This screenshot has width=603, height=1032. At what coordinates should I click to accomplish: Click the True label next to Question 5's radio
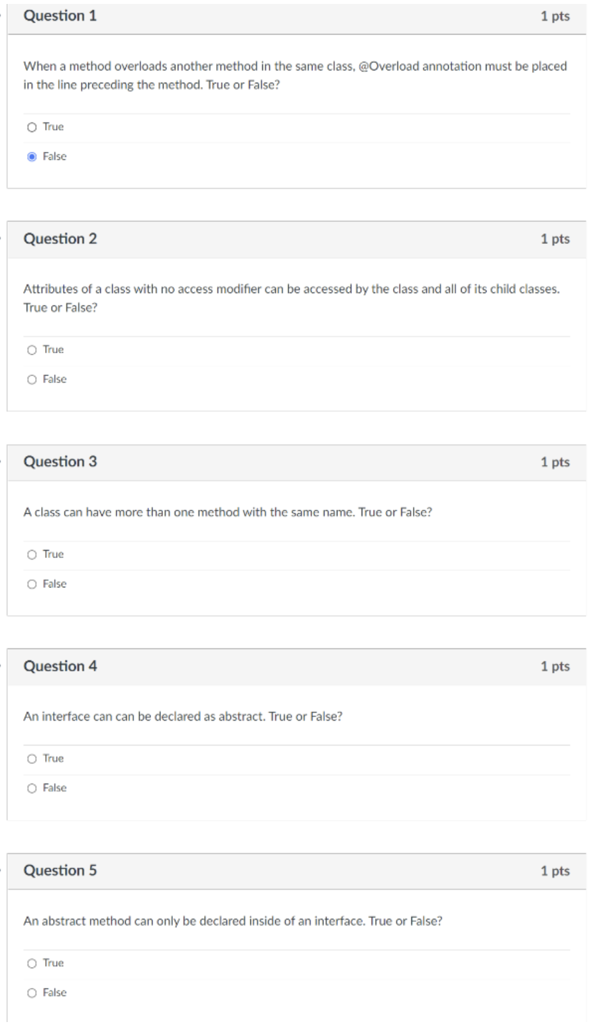tap(53, 963)
